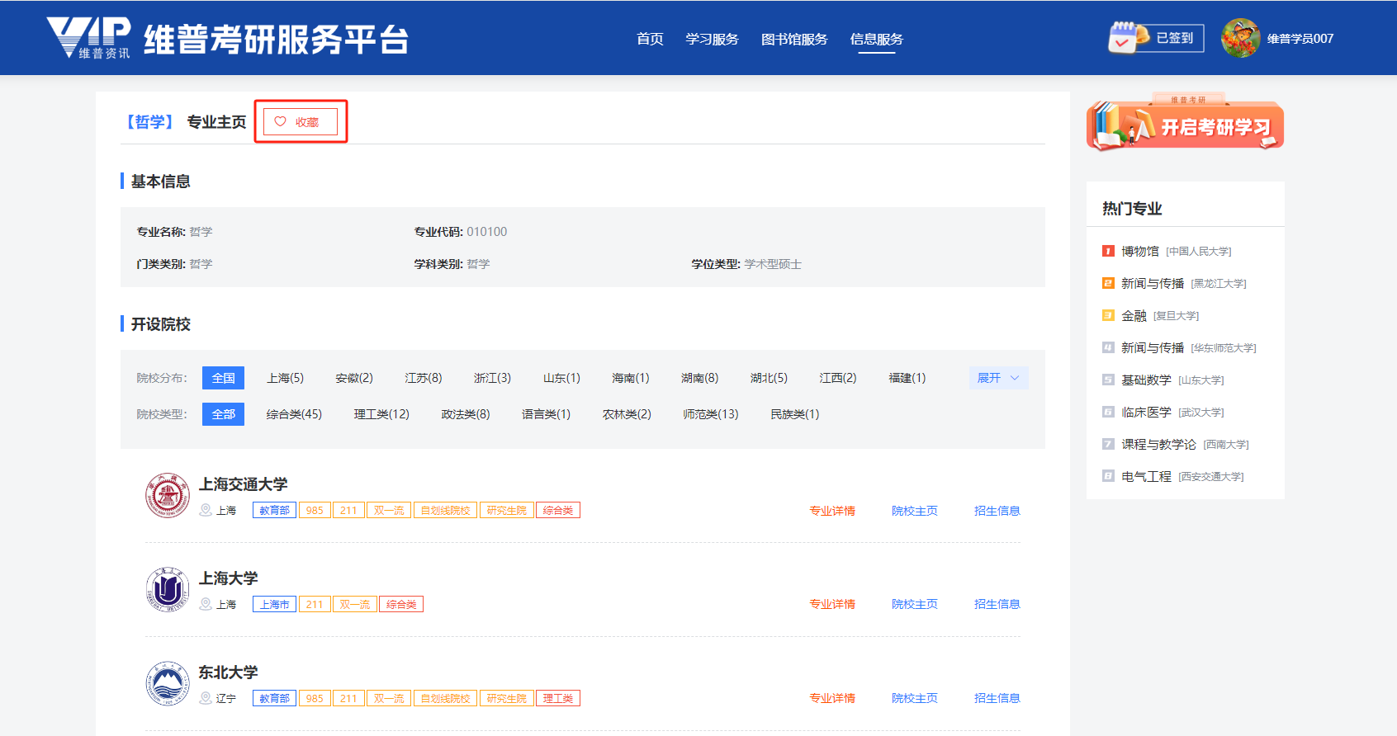Open 院校主页 for 上海交通大学
Screen dimensions: 1397x736
(x=915, y=511)
